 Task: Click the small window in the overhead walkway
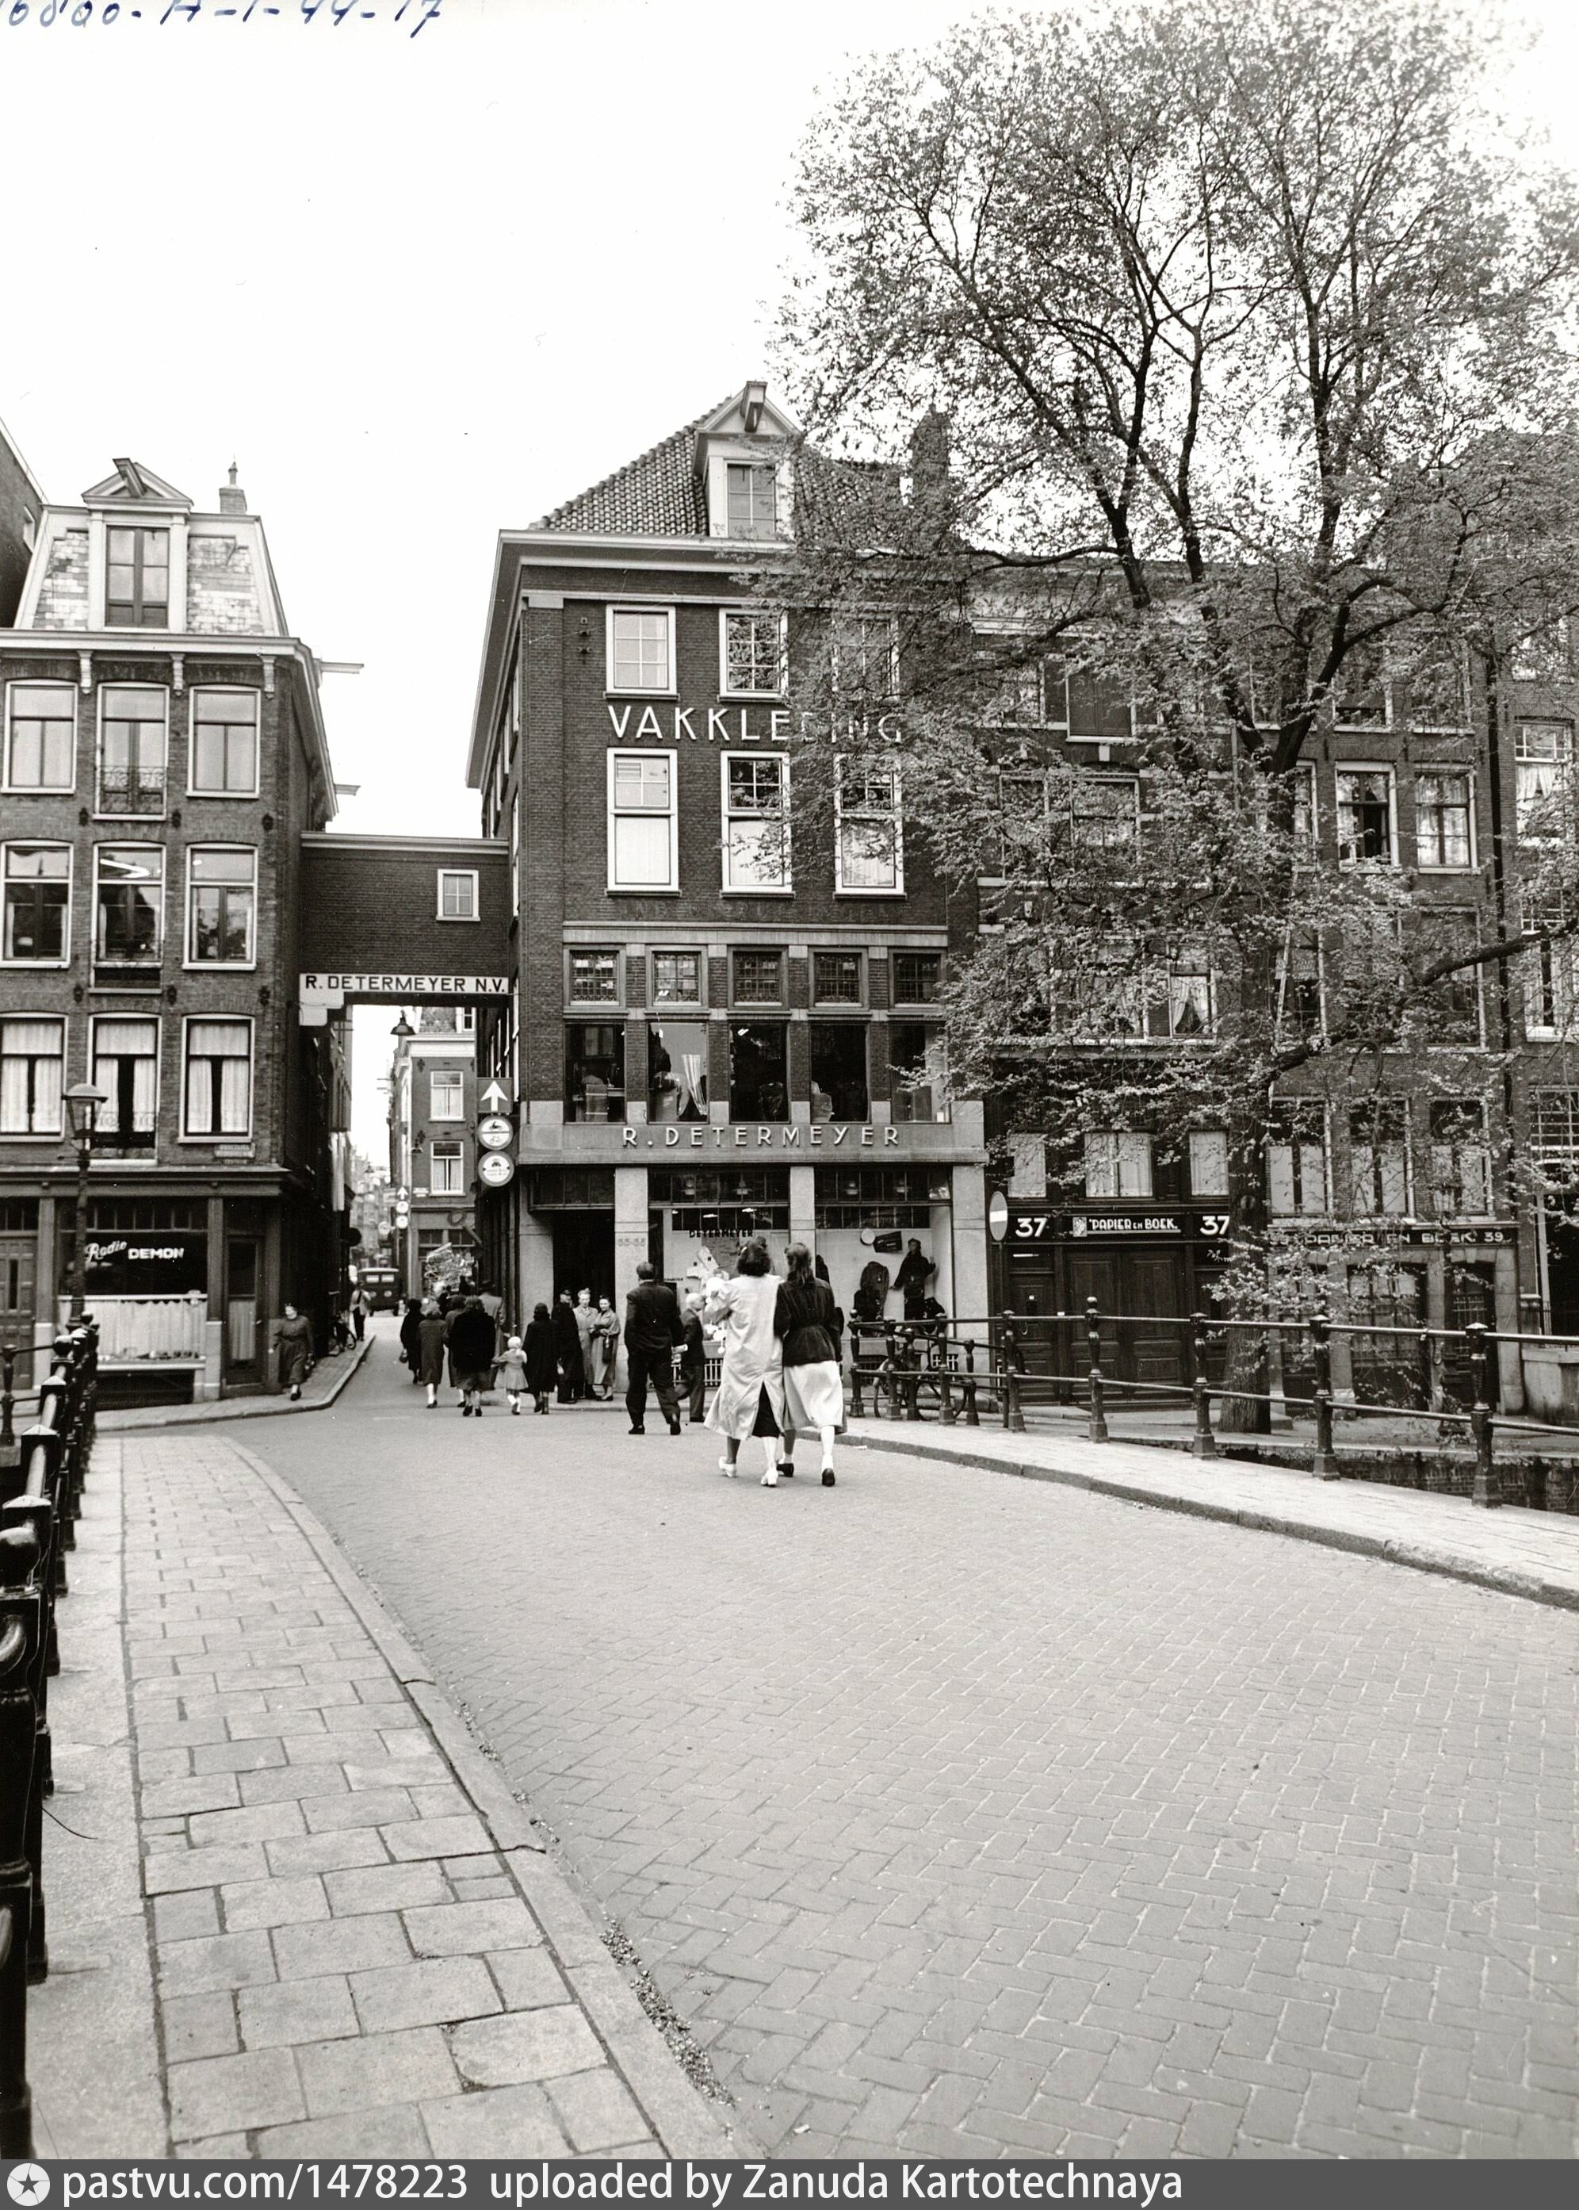click(x=457, y=894)
